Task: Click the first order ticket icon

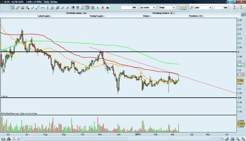Action: pyautogui.click(x=236, y=8)
